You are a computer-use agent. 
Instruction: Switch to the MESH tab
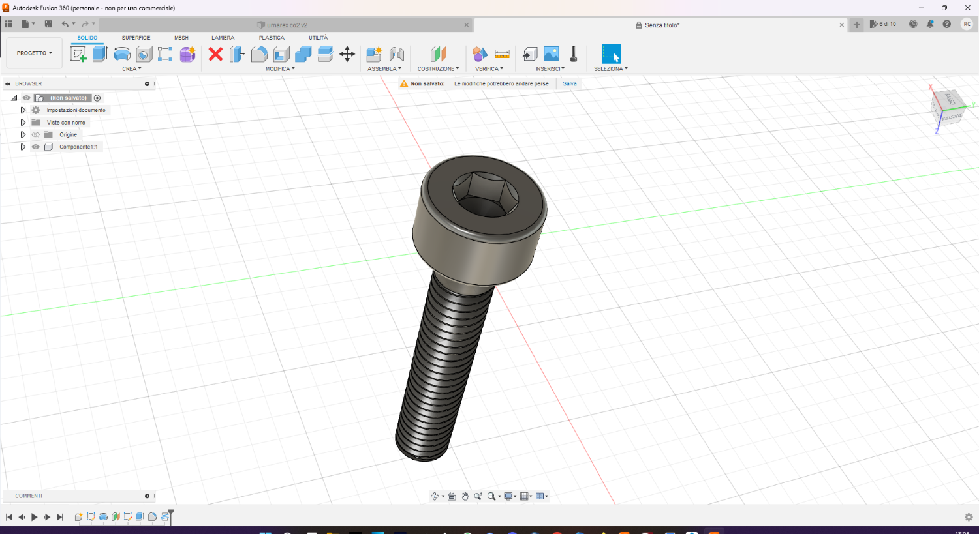pyautogui.click(x=181, y=38)
